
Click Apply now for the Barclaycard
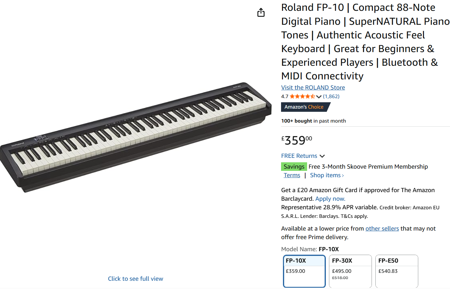(330, 199)
